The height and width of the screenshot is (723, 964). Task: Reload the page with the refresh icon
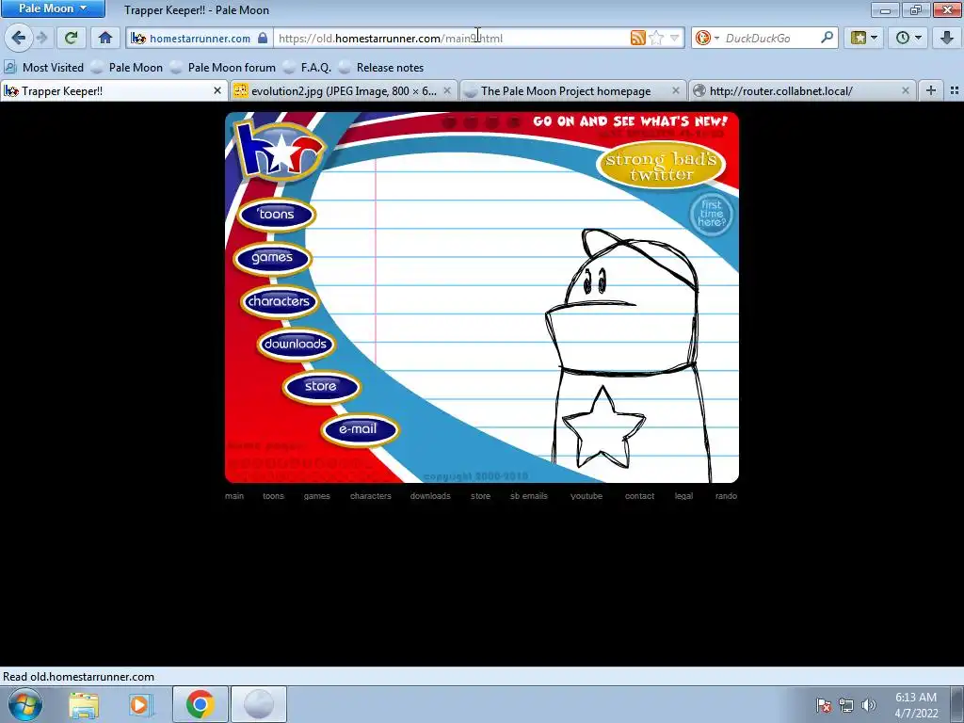tap(71, 38)
